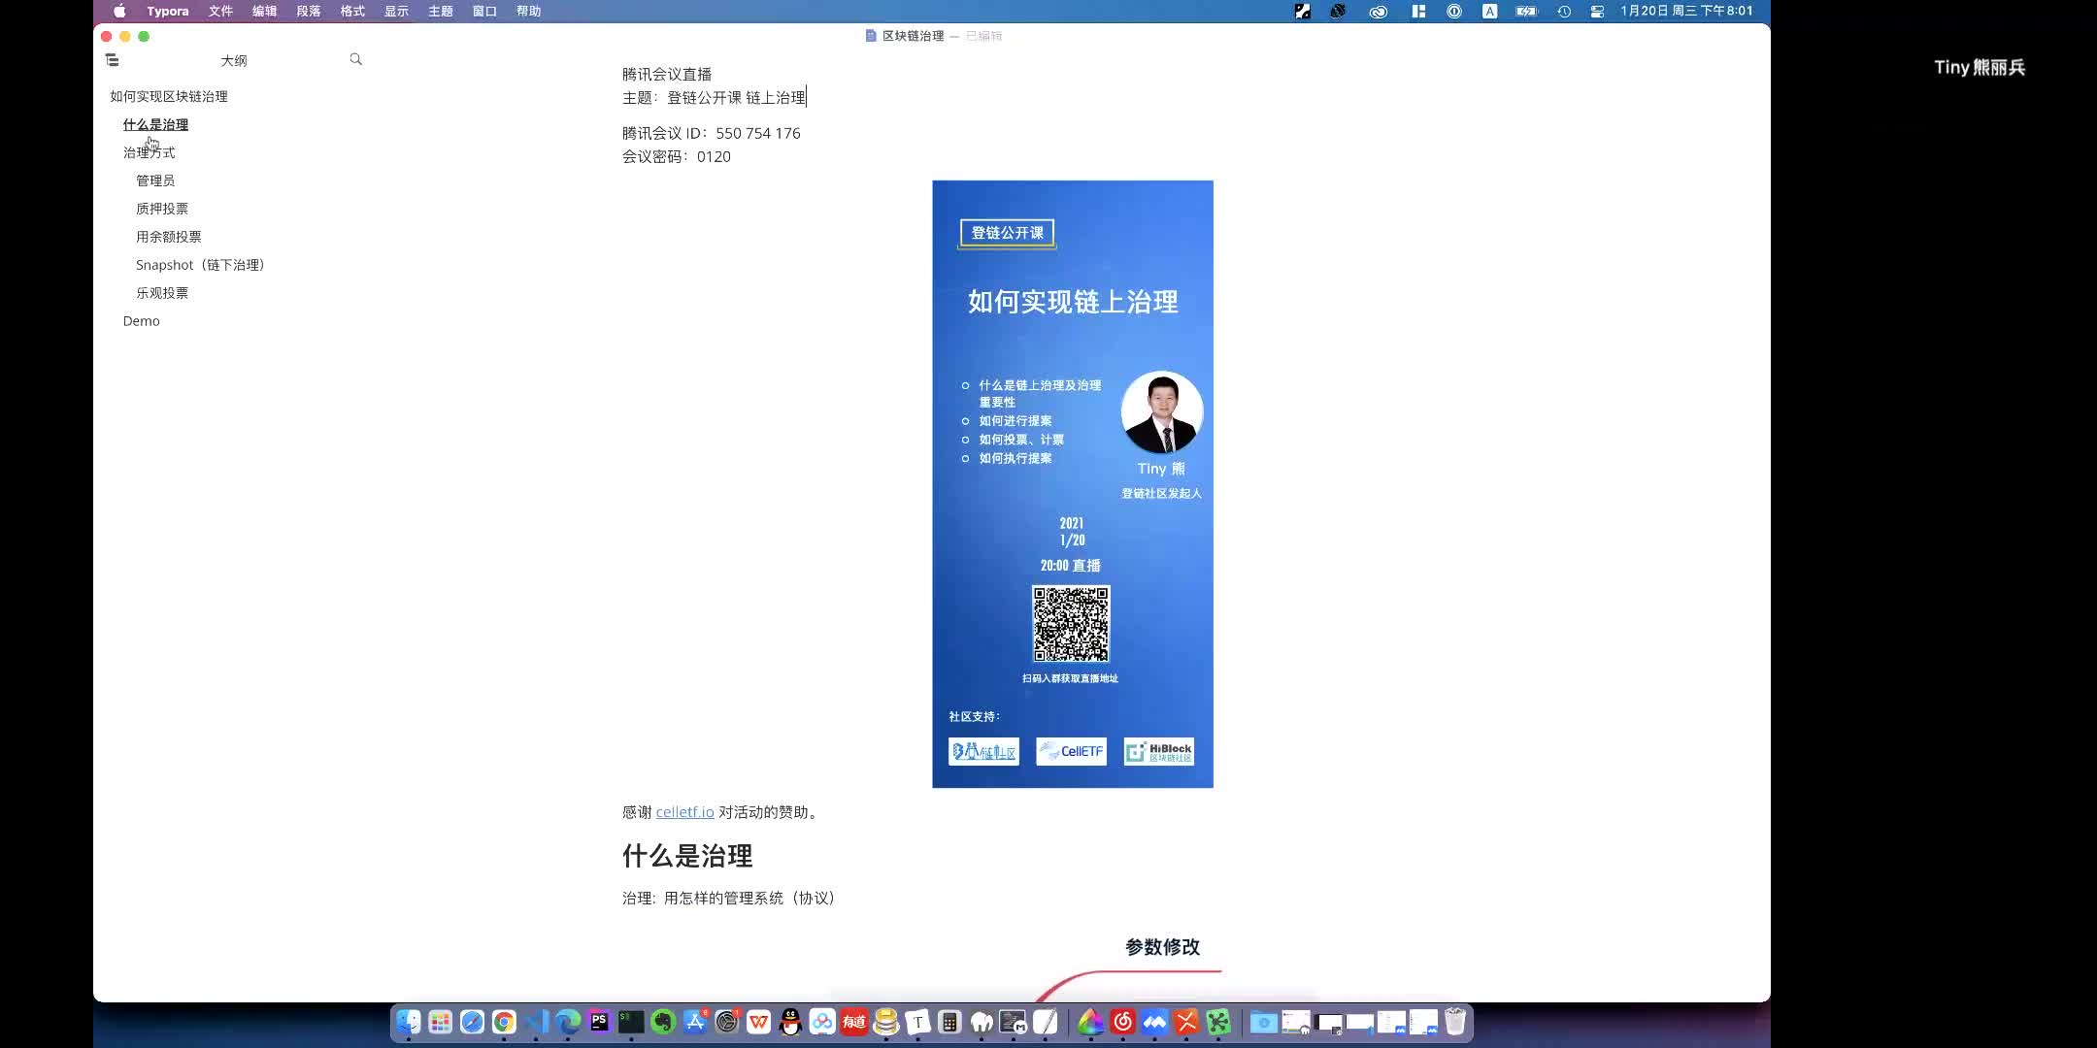The image size is (2097, 1048).
Task: Open Typora preferences via menu bar
Action: click(x=166, y=11)
